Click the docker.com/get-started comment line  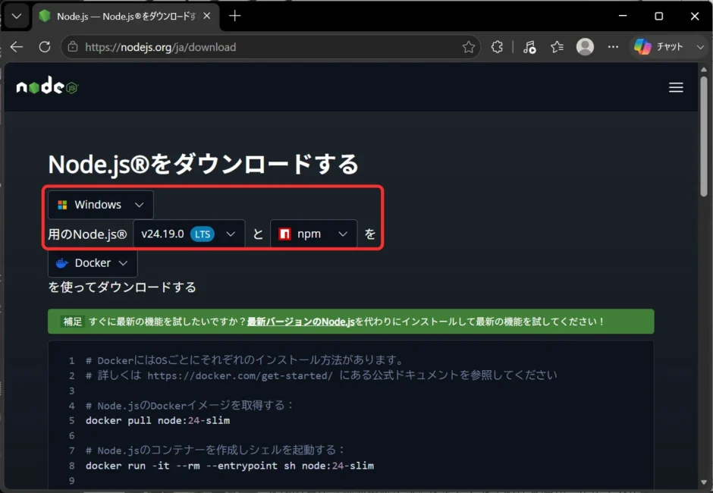[x=321, y=375]
